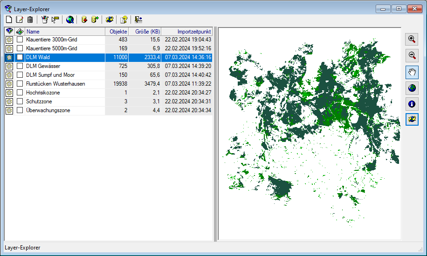The width and height of the screenshot is (427, 256).
Task: Click the layer icon of Flurstücken Wusterhausen
Action: point(9,84)
